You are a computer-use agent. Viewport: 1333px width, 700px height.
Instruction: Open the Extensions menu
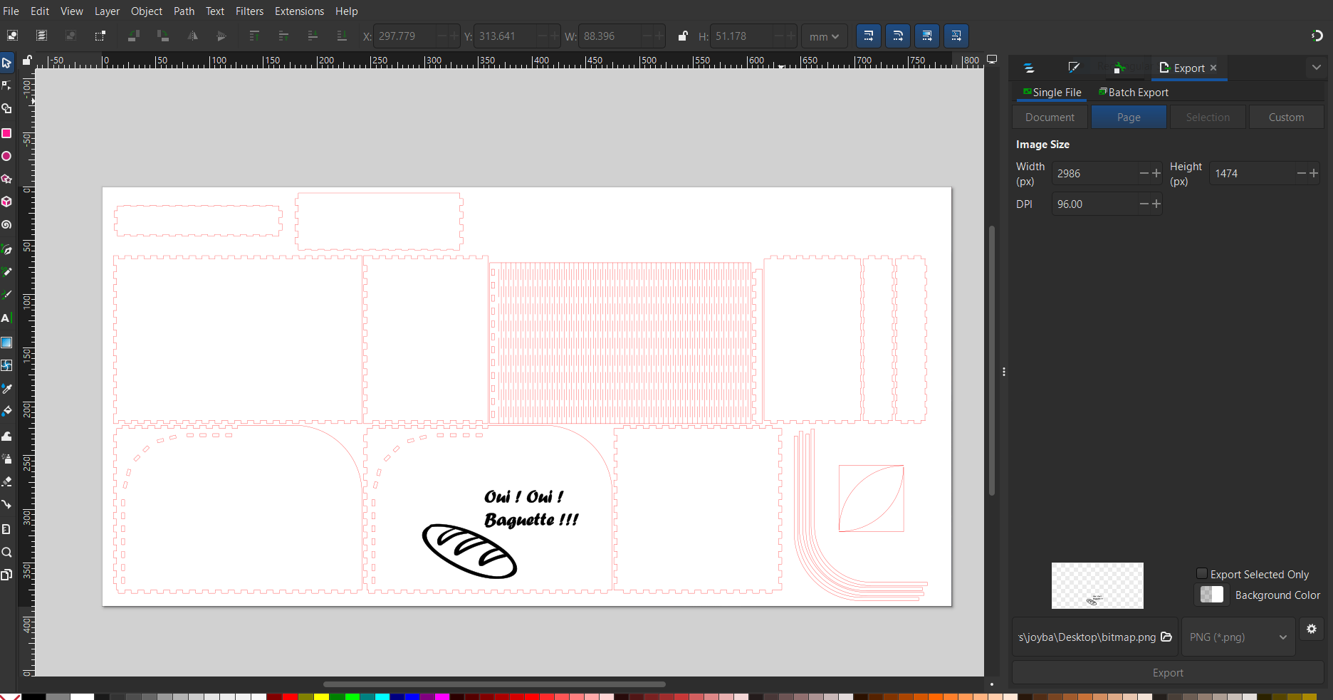[x=299, y=11]
